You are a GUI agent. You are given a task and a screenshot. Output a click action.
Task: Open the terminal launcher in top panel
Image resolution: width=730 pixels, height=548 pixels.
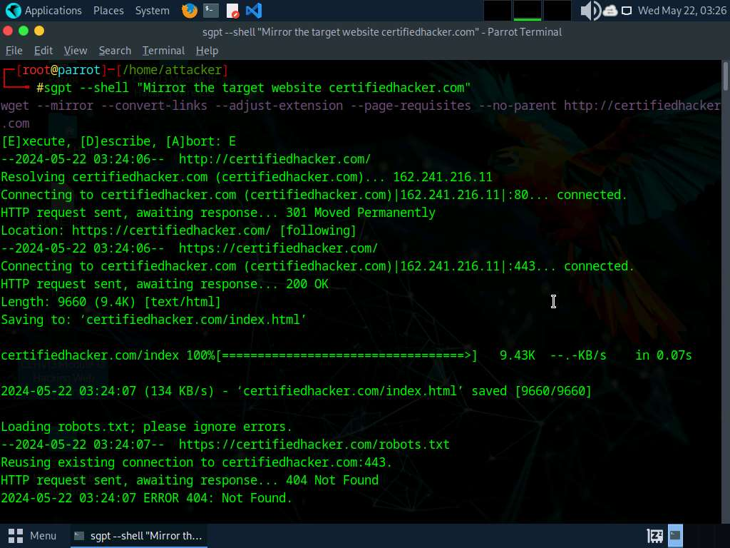pos(210,11)
